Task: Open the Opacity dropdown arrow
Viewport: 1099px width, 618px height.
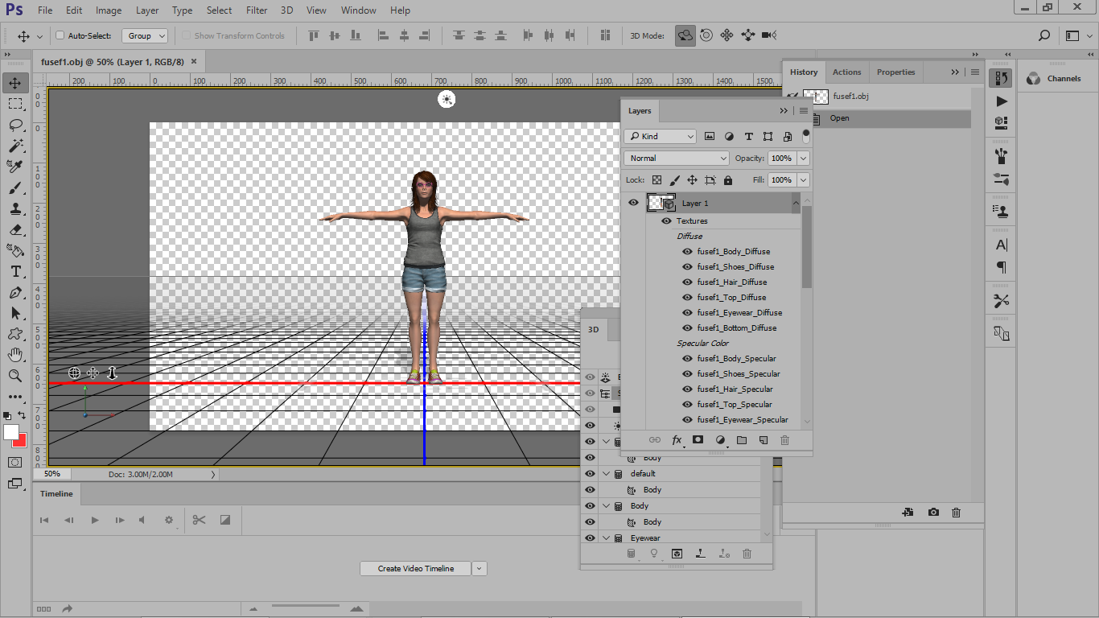Action: 804,158
